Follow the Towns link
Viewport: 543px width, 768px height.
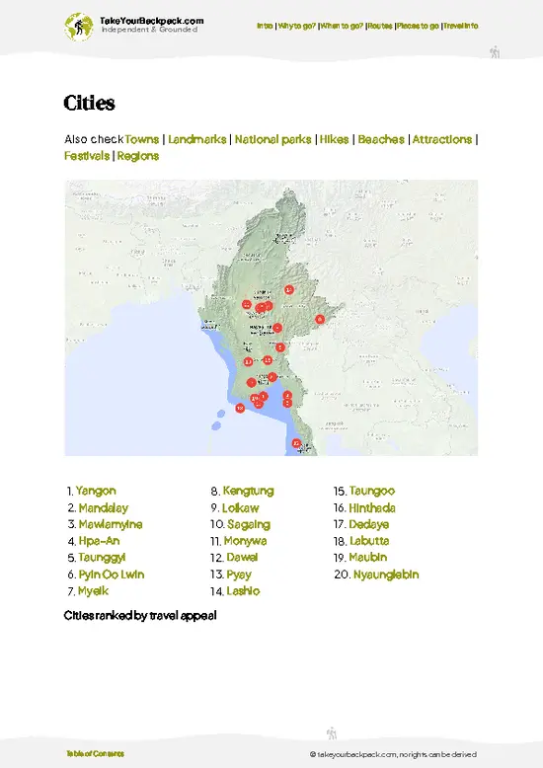142,139
